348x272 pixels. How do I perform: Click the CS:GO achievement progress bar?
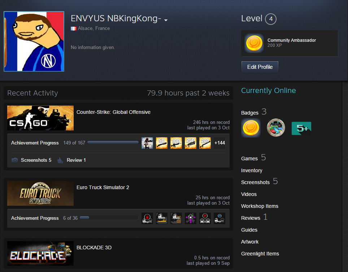113,143
